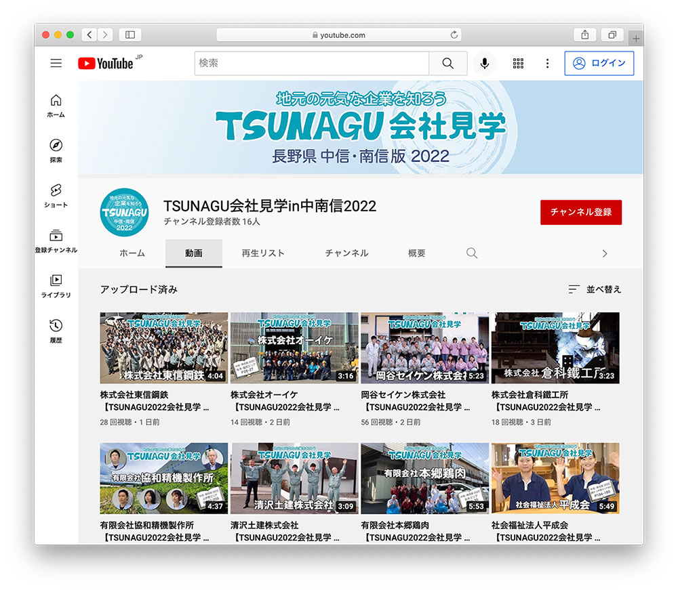The width and height of the screenshot is (678, 590).
Task: Click the 清沢土建株式会社 video title
Action: tap(285, 531)
